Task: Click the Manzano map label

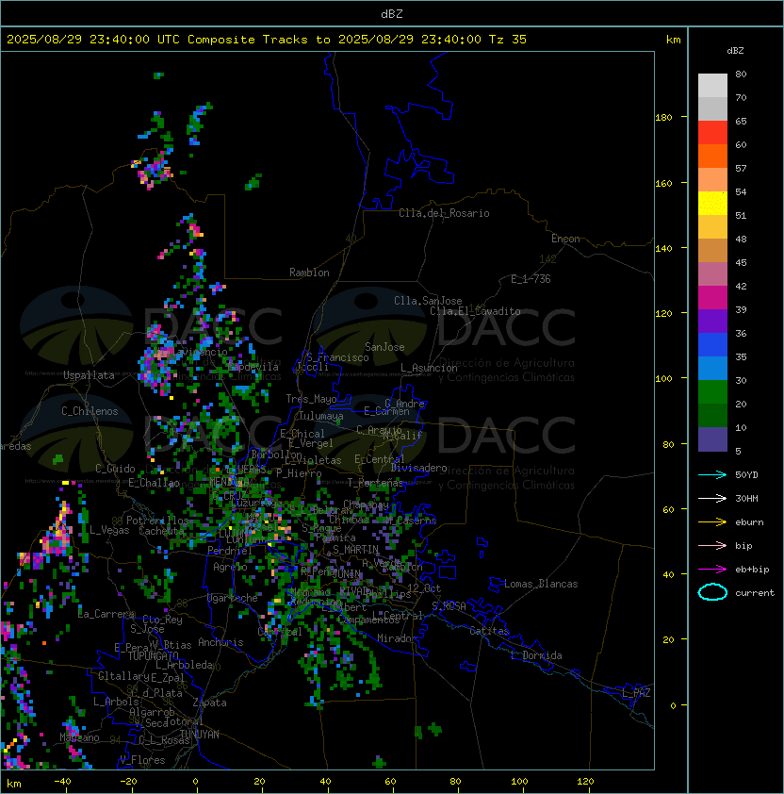Action: click(x=79, y=737)
